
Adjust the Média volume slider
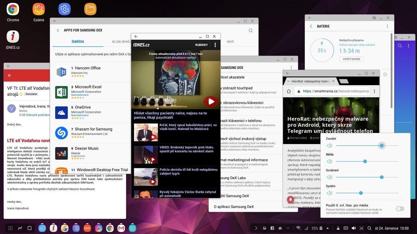click(x=367, y=162)
